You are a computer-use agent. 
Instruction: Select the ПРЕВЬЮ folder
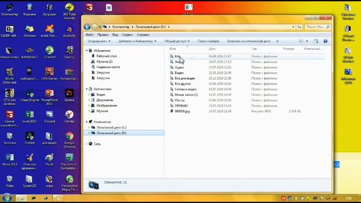tap(181, 106)
